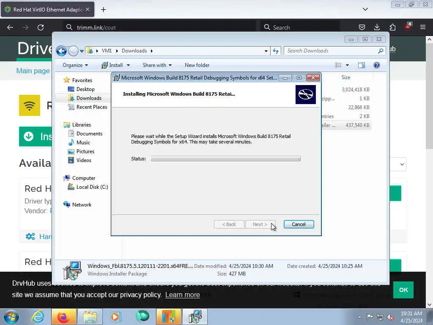Image resolution: width=433 pixels, height=325 pixels.
Task: Click the installation status progress bar
Action: point(225,159)
